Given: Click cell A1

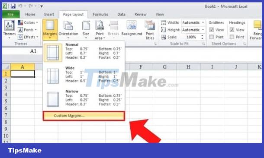Looking at the screenshot, I should tap(23, 74).
